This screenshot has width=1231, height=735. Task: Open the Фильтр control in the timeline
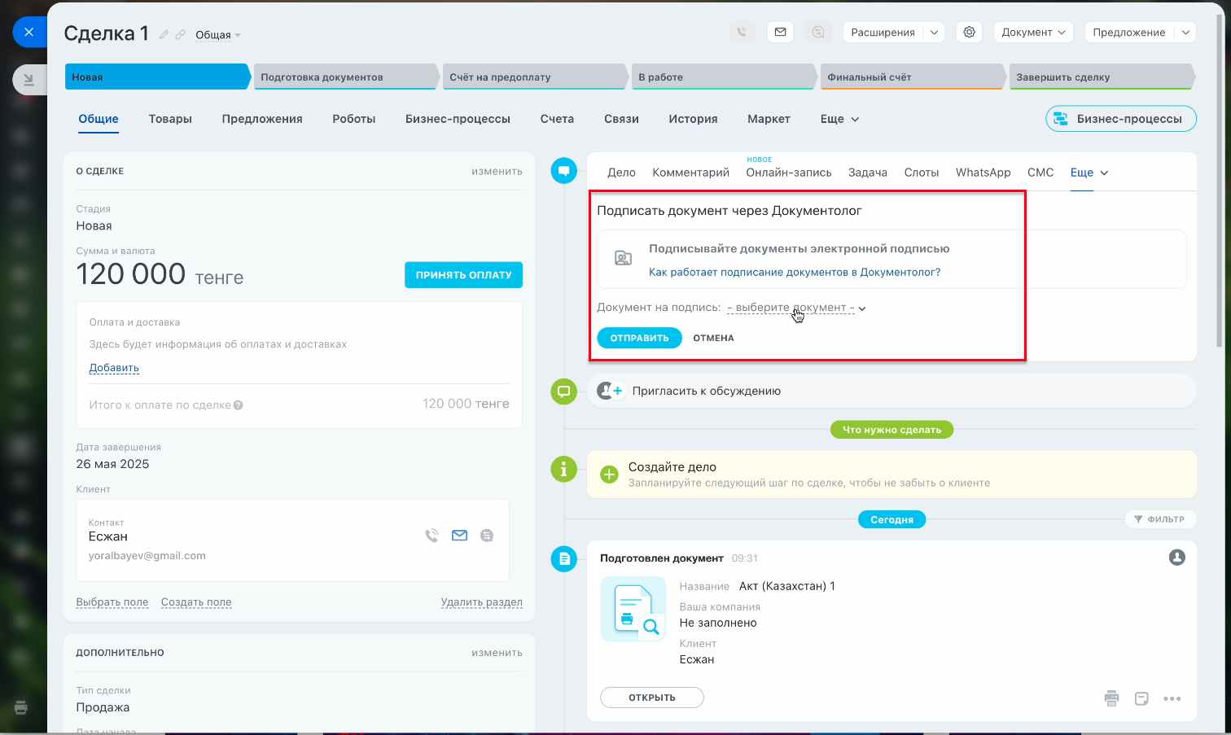click(x=1159, y=519)
